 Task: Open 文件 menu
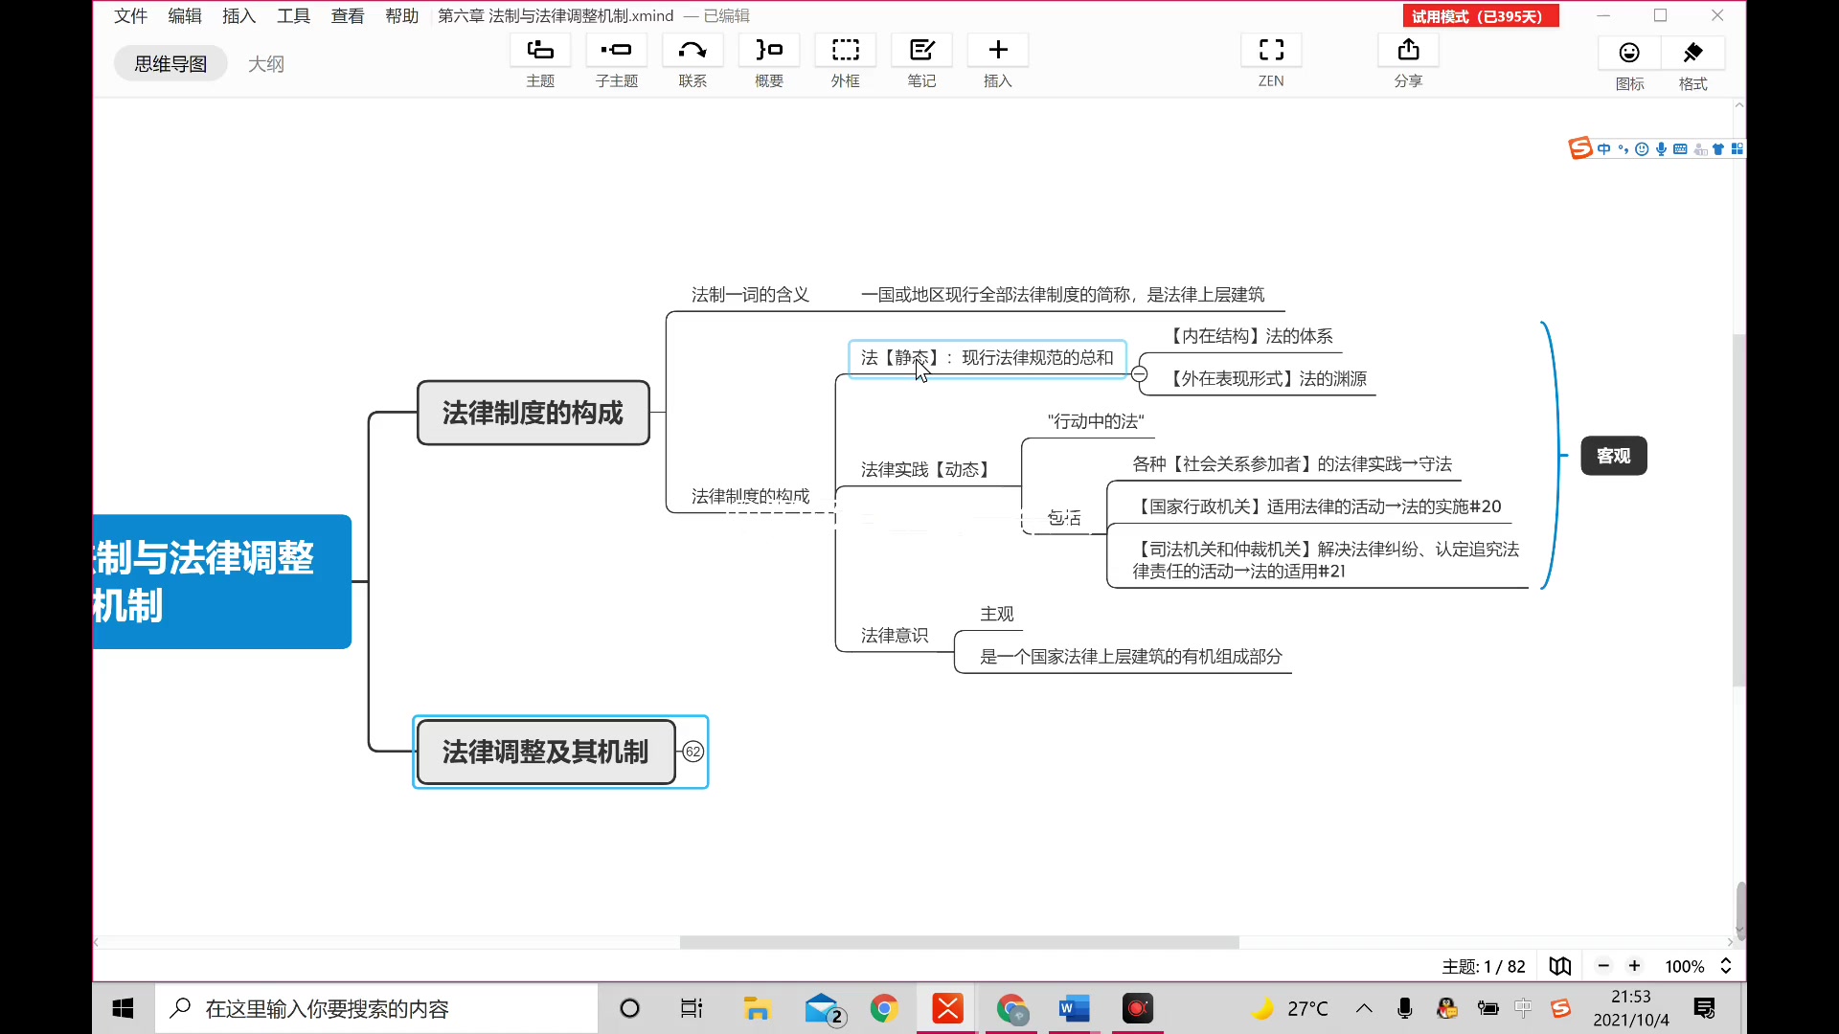pos(130,15)
